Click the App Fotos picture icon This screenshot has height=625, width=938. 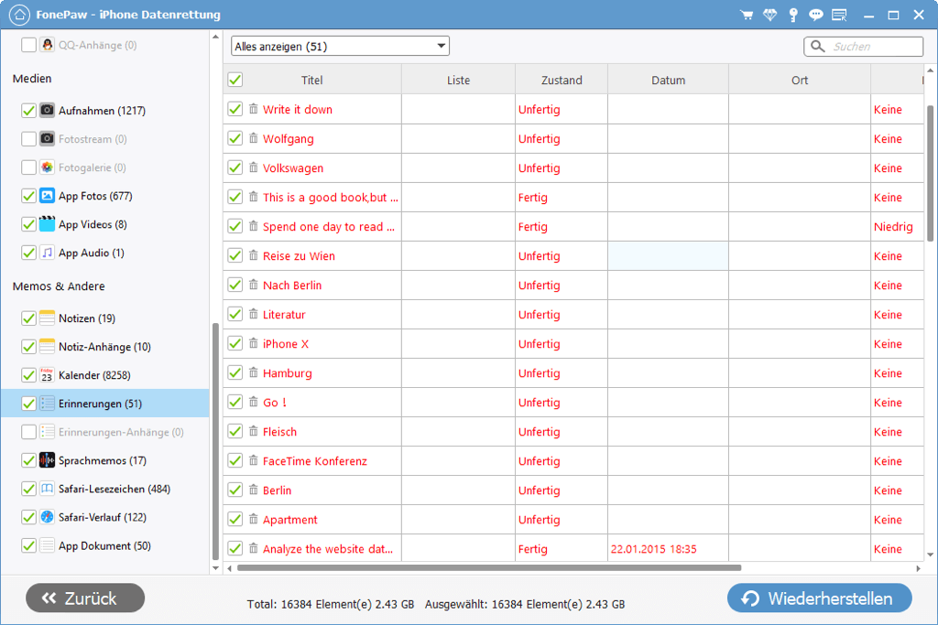pos(48,196)
